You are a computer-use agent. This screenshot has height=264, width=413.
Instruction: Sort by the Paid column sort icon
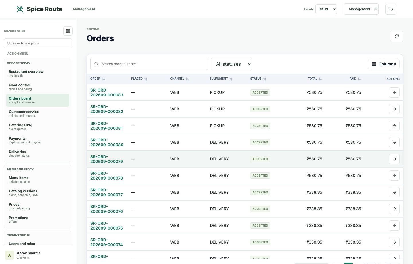pos(359,79)
